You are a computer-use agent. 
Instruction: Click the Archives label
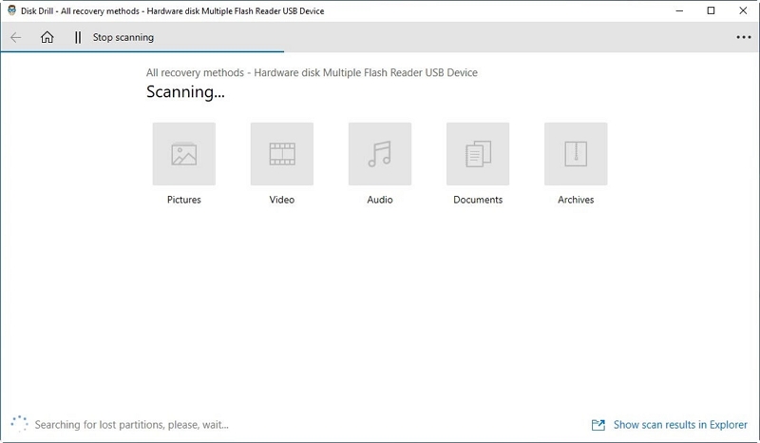[x=576, y=200]
